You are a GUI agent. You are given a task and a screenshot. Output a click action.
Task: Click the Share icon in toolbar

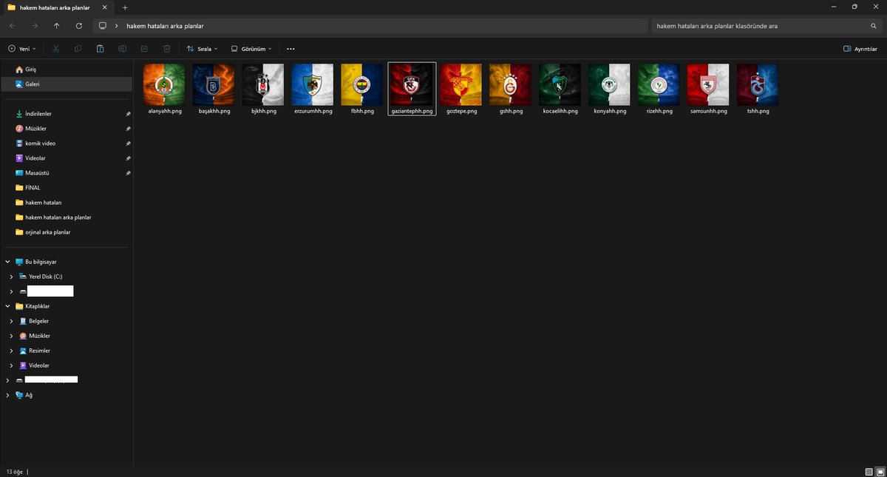(145, 49)
